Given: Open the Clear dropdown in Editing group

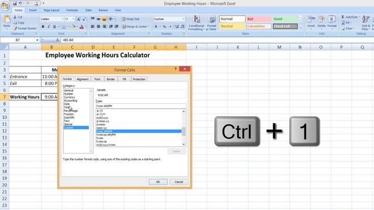Looking at the screenshot, I should coord(348,29).
